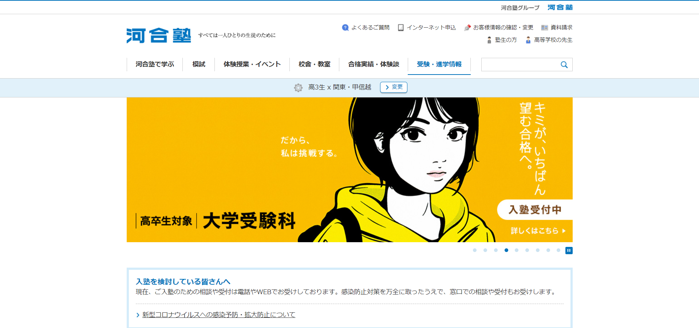
Task: Click the tablet icon for インターネット申込
Action: tap(401, 28)
